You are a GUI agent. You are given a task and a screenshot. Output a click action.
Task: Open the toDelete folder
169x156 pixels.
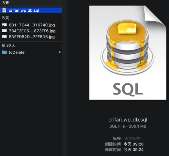pos(31,52)
